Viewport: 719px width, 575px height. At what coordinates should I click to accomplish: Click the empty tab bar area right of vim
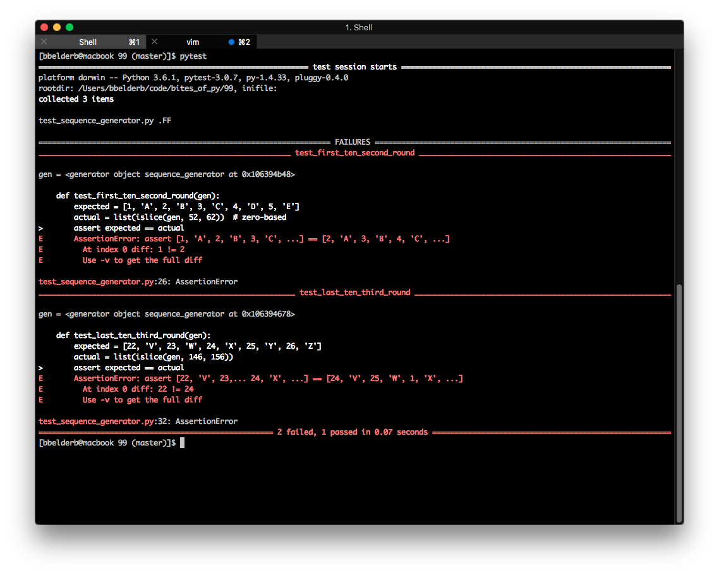pyautogui.click(x=468, y=42)
